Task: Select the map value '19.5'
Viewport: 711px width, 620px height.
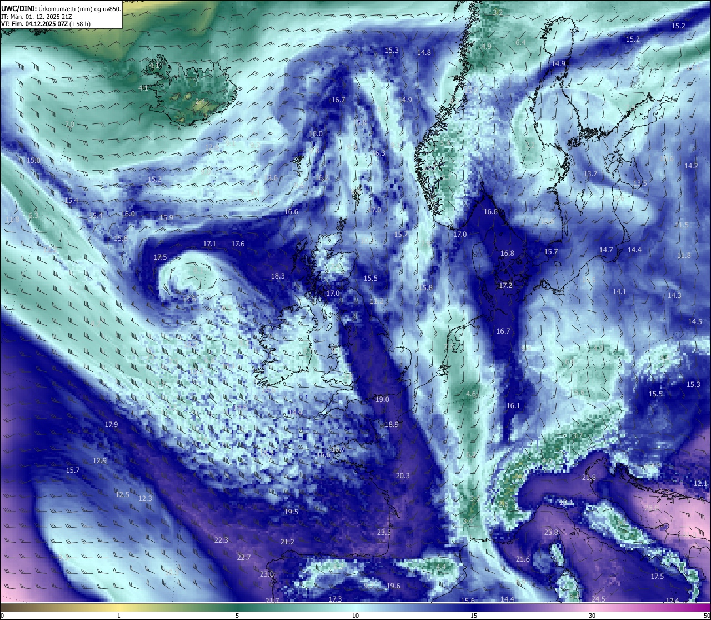Action: (x=291, y=512)
